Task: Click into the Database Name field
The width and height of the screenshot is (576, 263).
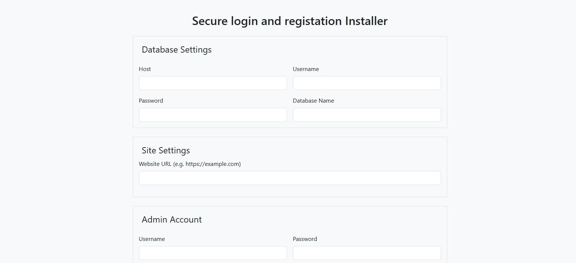Action: pos(366,115)
